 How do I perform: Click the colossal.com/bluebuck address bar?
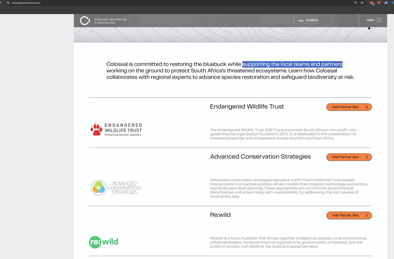[26, 3]
